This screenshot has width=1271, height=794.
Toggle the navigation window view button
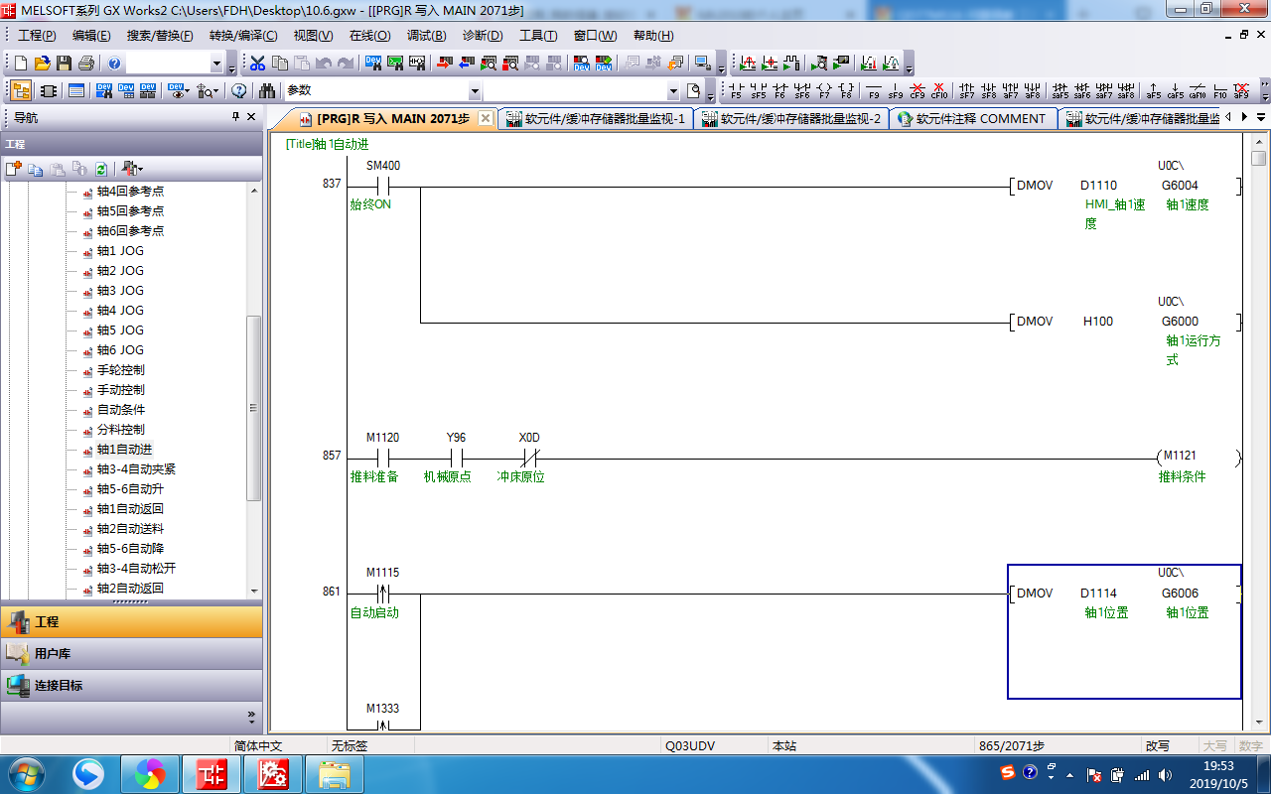pyautogui.click(x=21, y=91)
